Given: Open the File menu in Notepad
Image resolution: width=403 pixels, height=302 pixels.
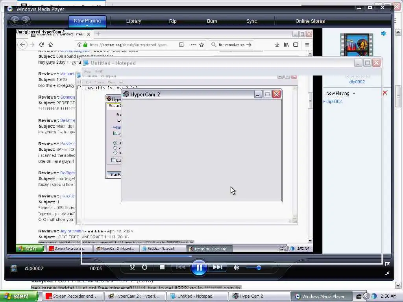Looking at the screenshot, I should point(87,72).
